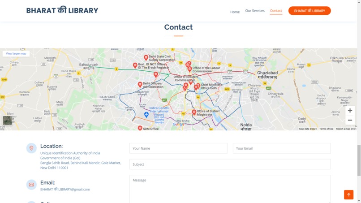Click the SDM Office map pin

(x=140, y=128)
